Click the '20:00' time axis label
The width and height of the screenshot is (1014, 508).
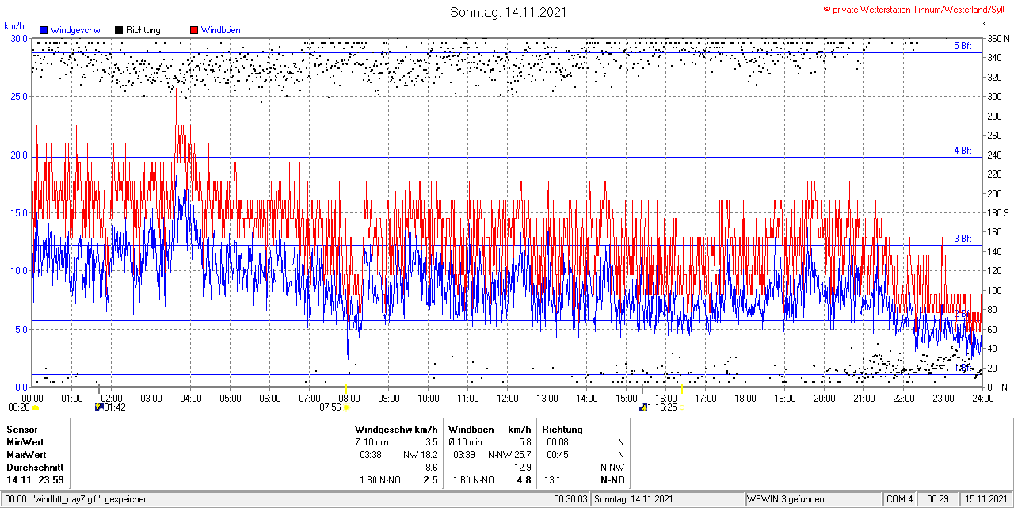pos(825,398)
